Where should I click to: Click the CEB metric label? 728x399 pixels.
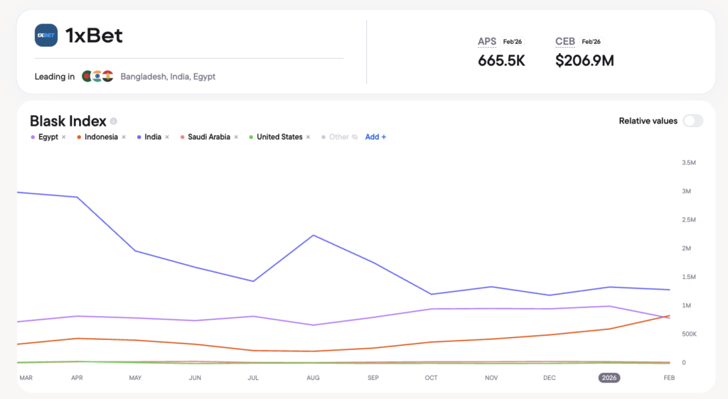565,42
